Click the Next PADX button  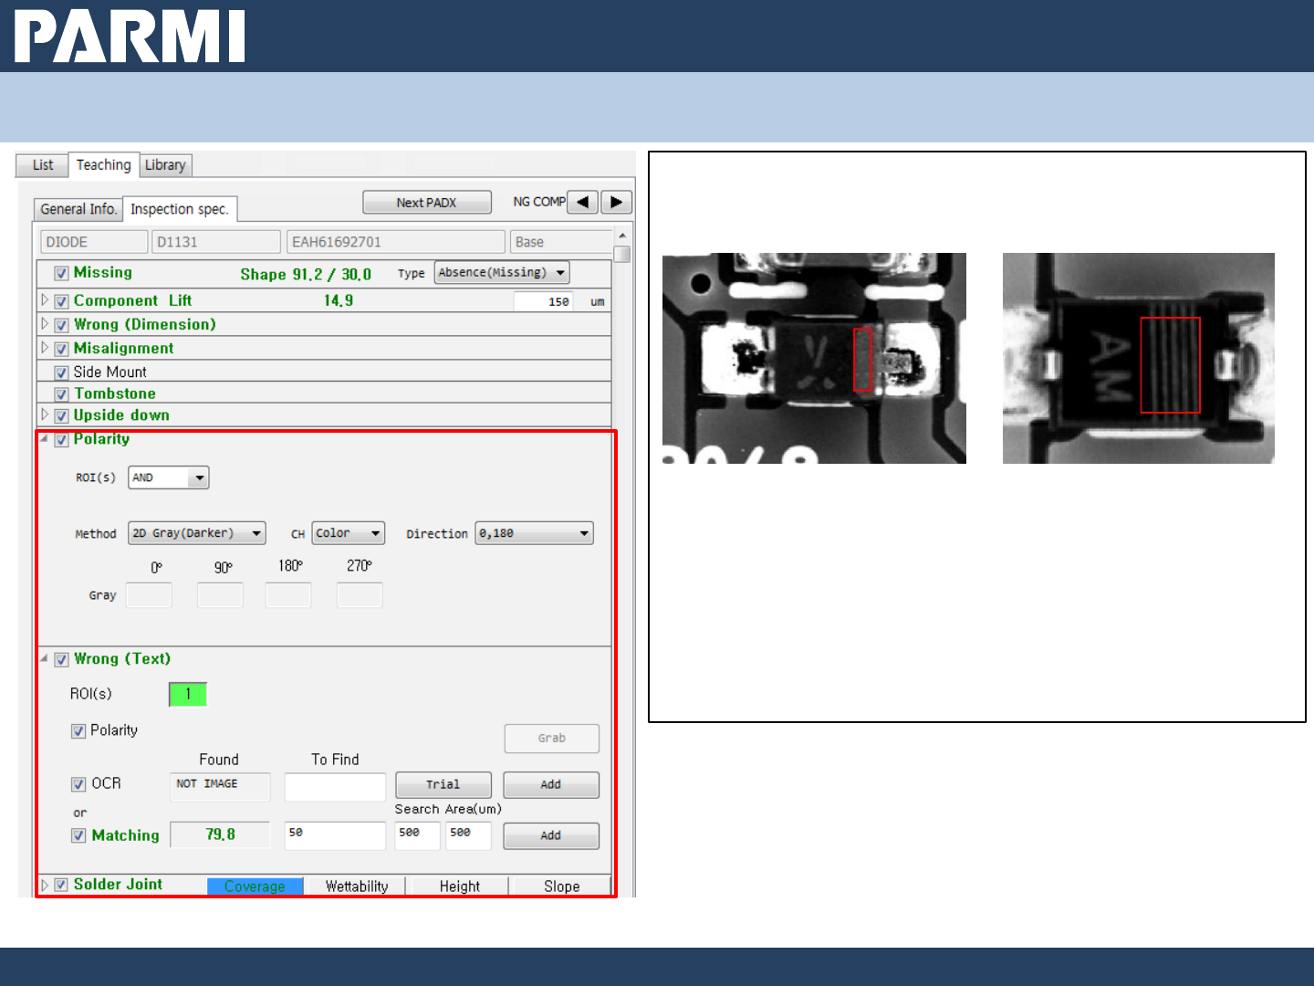pos(427,203)
